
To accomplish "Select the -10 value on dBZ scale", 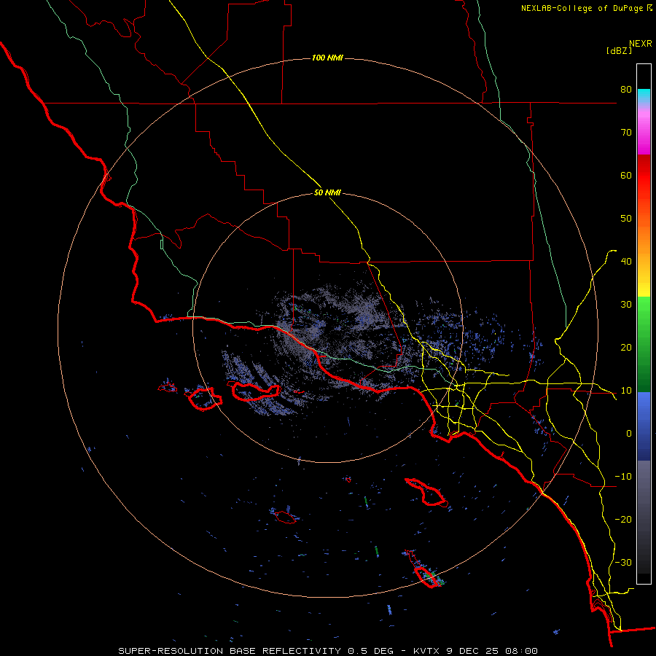I will (x=623, y=477).
